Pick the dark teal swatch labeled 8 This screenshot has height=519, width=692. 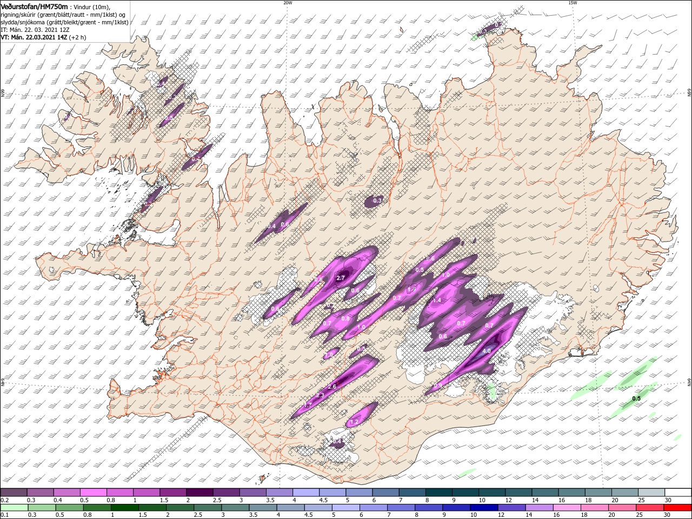coord(438,493)
